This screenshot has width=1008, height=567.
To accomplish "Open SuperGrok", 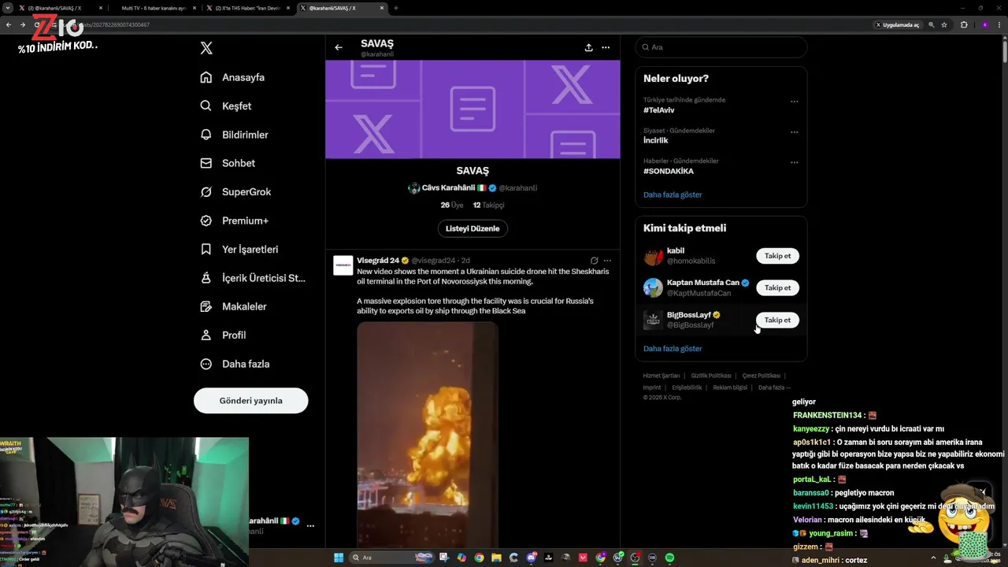I will 235,192.
